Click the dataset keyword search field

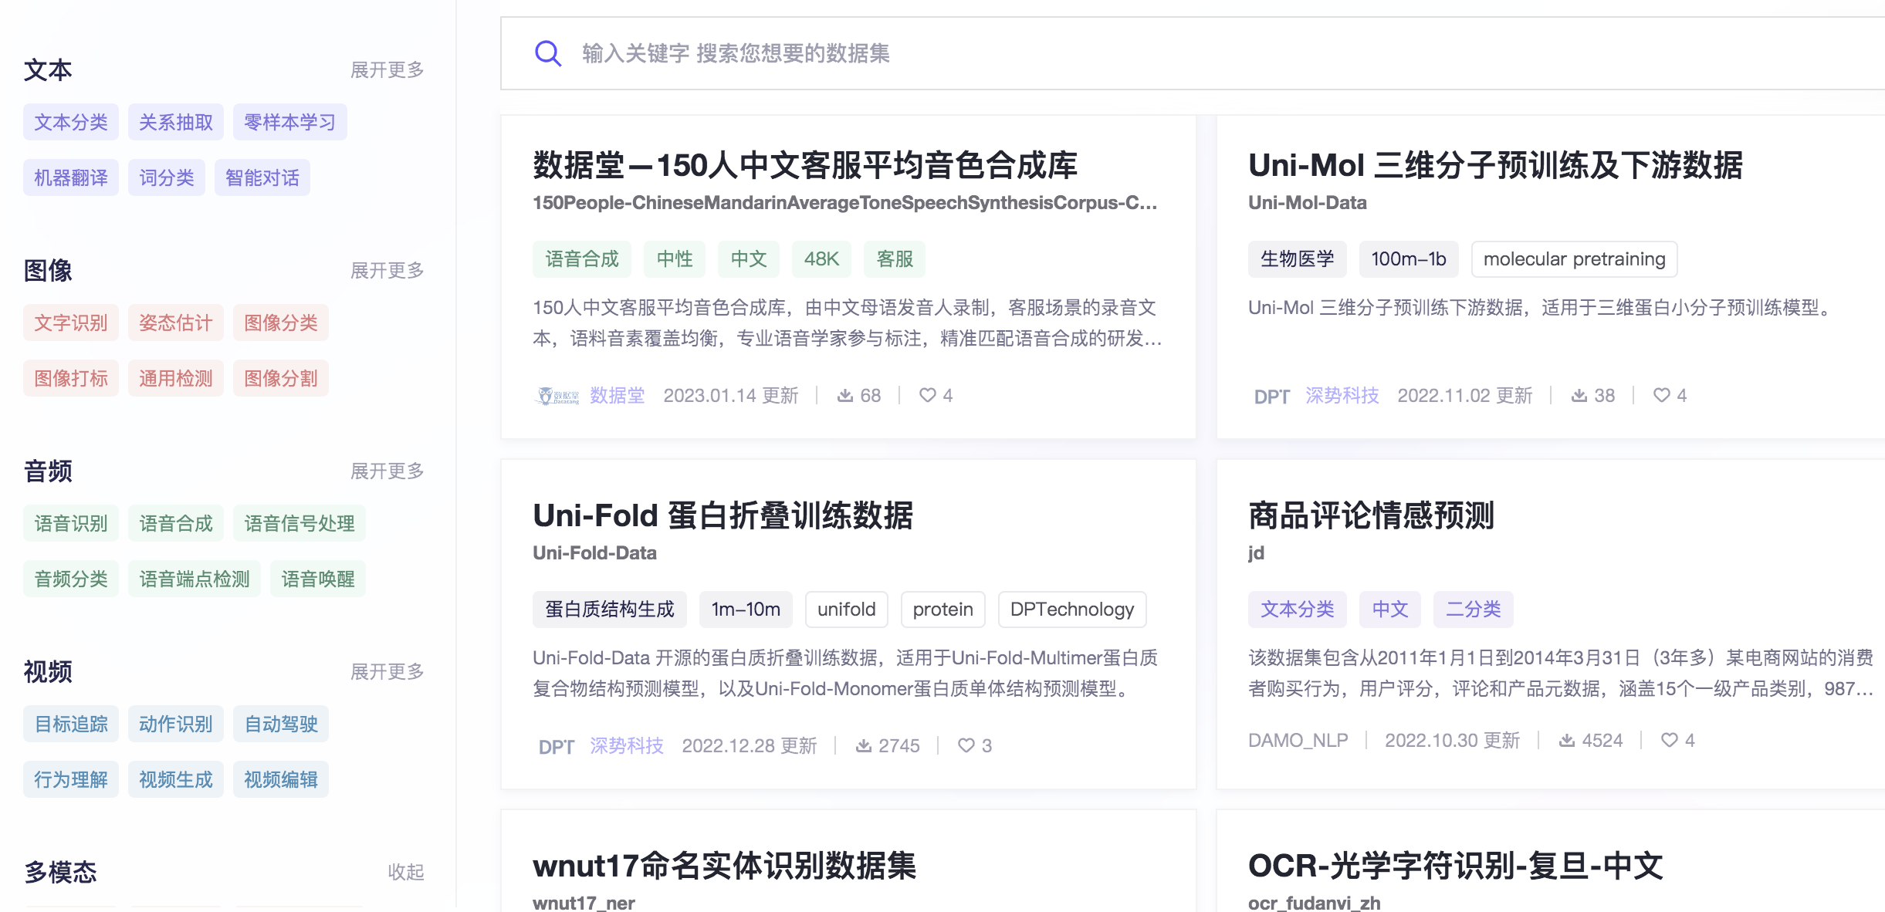[1193, 53]
